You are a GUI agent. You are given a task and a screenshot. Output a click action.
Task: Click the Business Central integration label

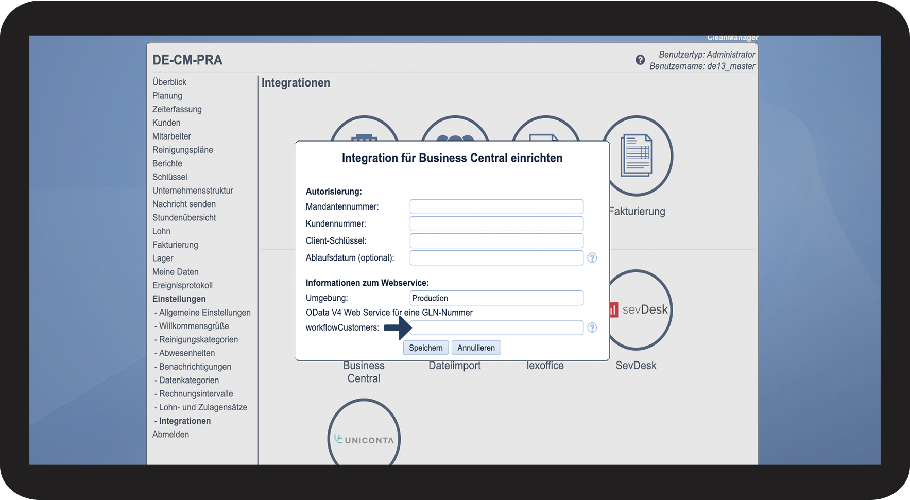click(364, 372)
